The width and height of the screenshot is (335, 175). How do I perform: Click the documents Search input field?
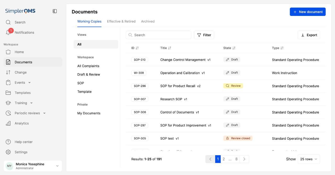(x=158, y=35)
